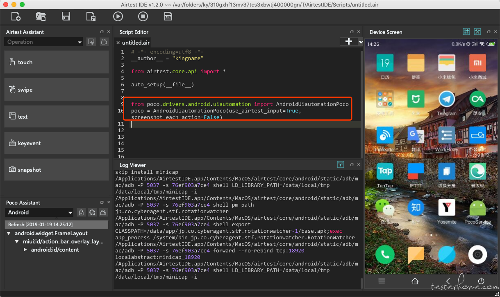This screenshot has height=297, width=500.
Task: Add a new tab with the plus button
Action: pos(349,41)
